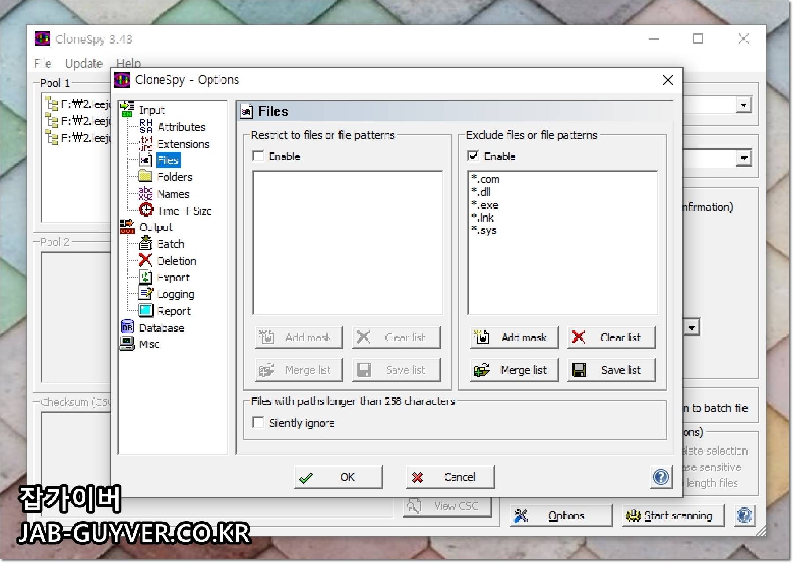Screen dimensions: 793x563
Task: Open second dropdown arrow in main window
Action: (744, 158)
